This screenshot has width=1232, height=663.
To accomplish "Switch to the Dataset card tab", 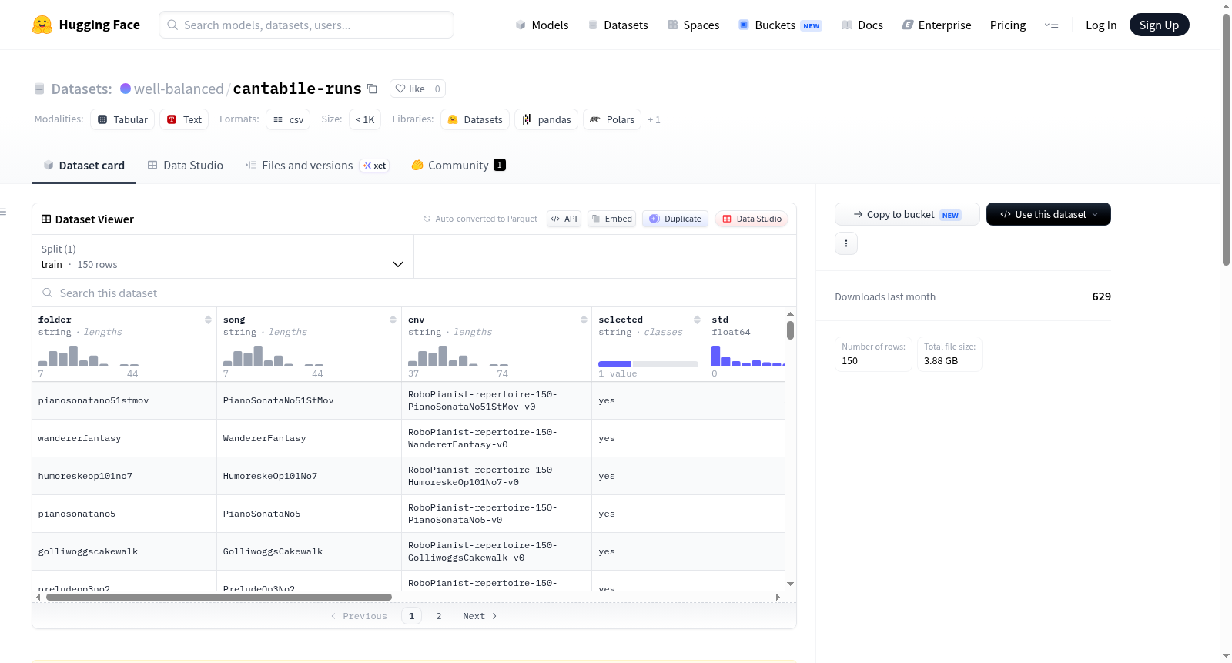I will (84, 165).
